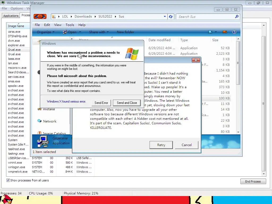Click the Windows X found serious error link
Screen dimensions: 272x204
click(x=66, y=101)
